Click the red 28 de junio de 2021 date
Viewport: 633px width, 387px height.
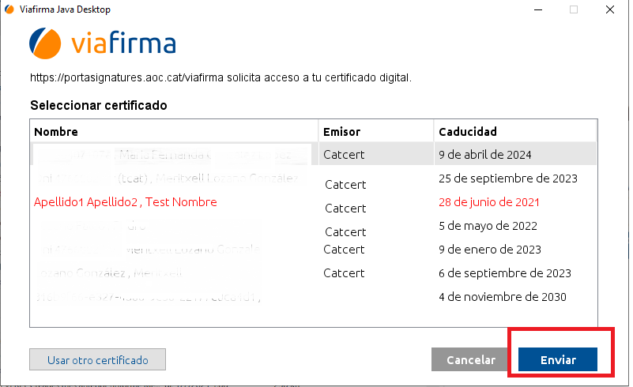[x=489, y=202]
